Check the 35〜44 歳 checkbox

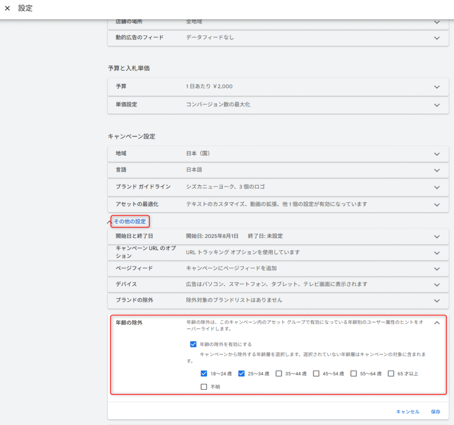278,374
